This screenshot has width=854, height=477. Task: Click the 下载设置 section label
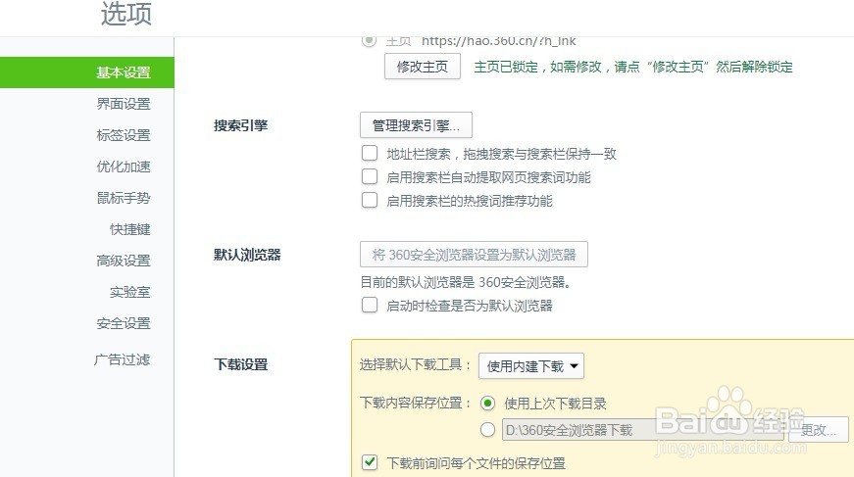point(240,364)
